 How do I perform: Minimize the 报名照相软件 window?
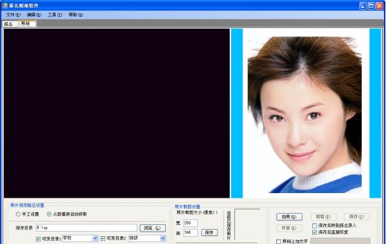click(363, 6)
